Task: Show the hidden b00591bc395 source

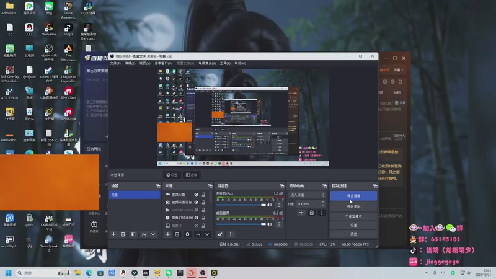Action: click(x=196, y=210)
